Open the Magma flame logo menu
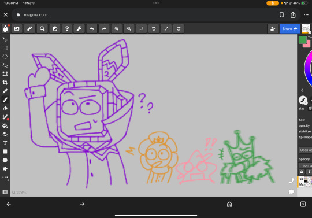The height and width of the screenshot is (218, 312). [x=6, y=29]
